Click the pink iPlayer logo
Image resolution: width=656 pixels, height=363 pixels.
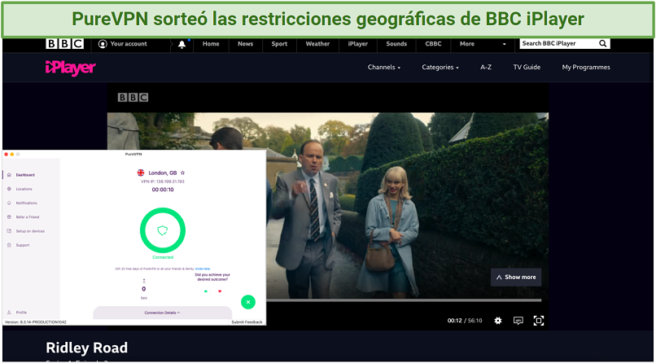coord(71,68)
